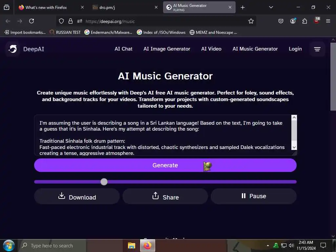Image resolution: width=336 pixels, height=252 pixels.
Task: Open the network tray icon
Action: tap(284, 245)
